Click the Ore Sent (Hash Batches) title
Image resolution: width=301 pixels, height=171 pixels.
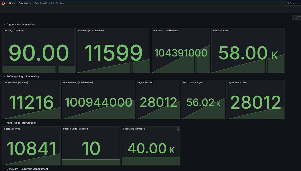[x=91, y=31]
